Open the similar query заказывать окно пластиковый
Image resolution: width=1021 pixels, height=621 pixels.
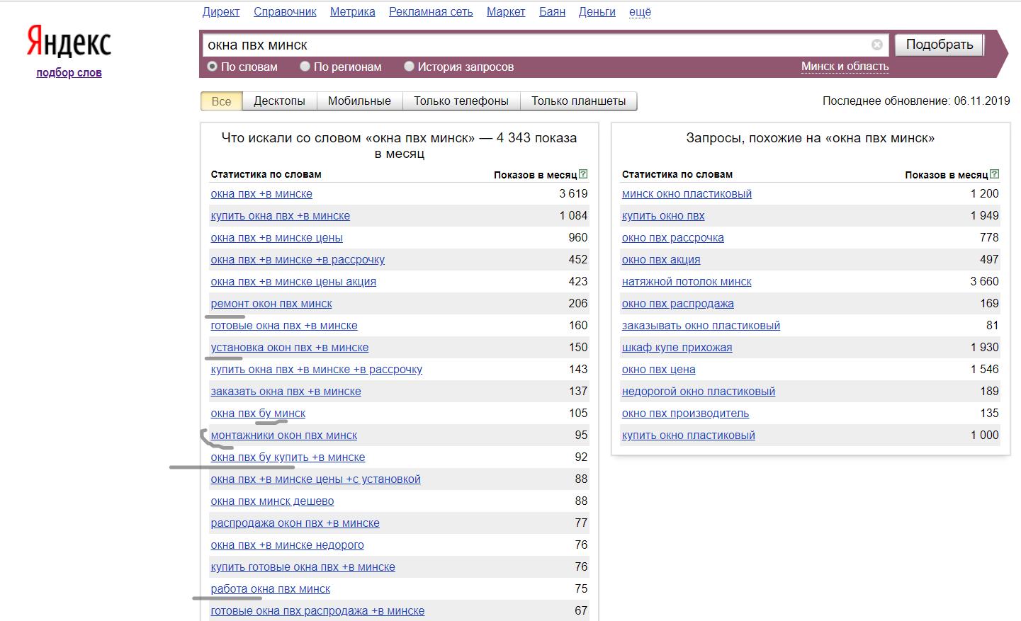point(701,326)
